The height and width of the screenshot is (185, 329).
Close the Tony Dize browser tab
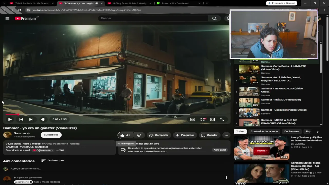tap(150, 3)
